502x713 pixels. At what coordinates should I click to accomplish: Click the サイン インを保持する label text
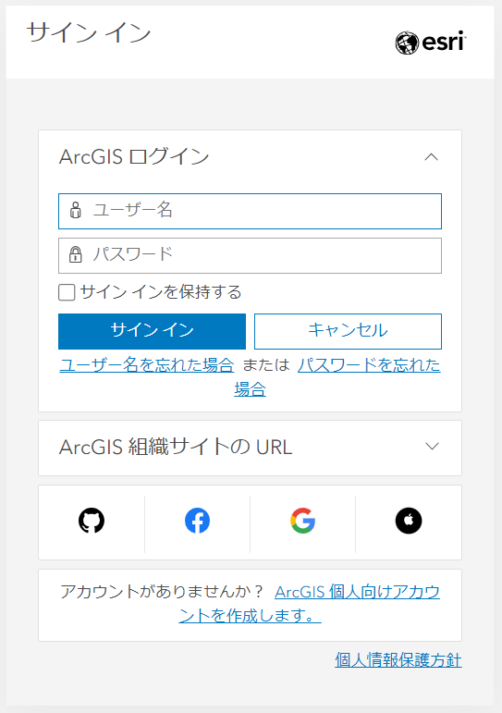[x=161, y=292]
